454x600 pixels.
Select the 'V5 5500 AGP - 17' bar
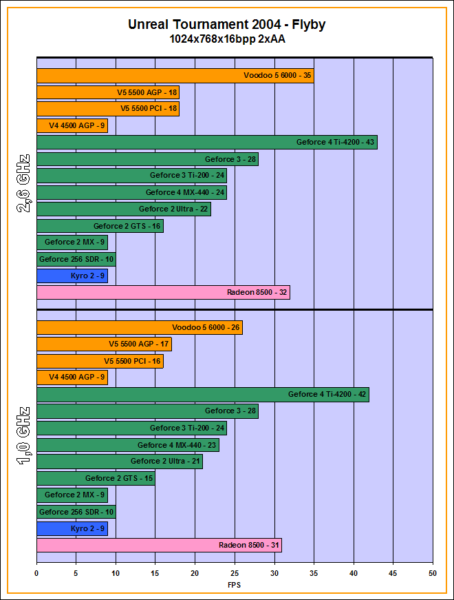103,344
